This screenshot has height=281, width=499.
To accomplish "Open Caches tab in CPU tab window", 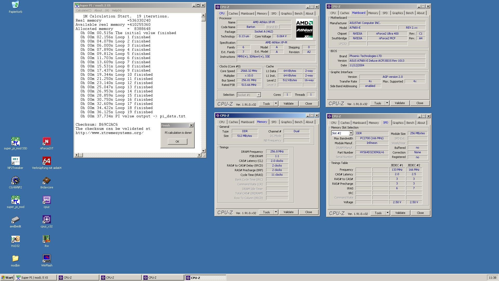I will pos(233,14).
